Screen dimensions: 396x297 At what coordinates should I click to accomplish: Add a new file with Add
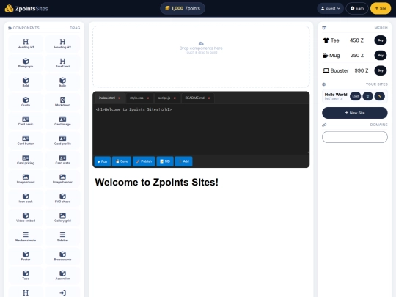click(183, 161)
